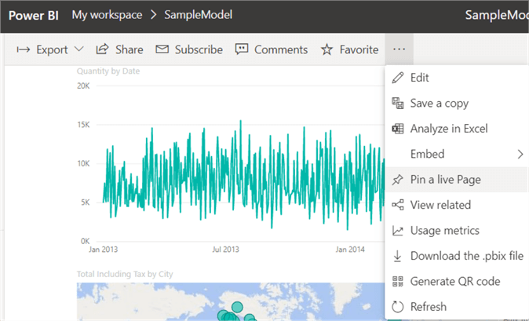Choose Download the .pbix file
Image resolution: width=529 pixels, height=321 pixels.
(466, 256)
